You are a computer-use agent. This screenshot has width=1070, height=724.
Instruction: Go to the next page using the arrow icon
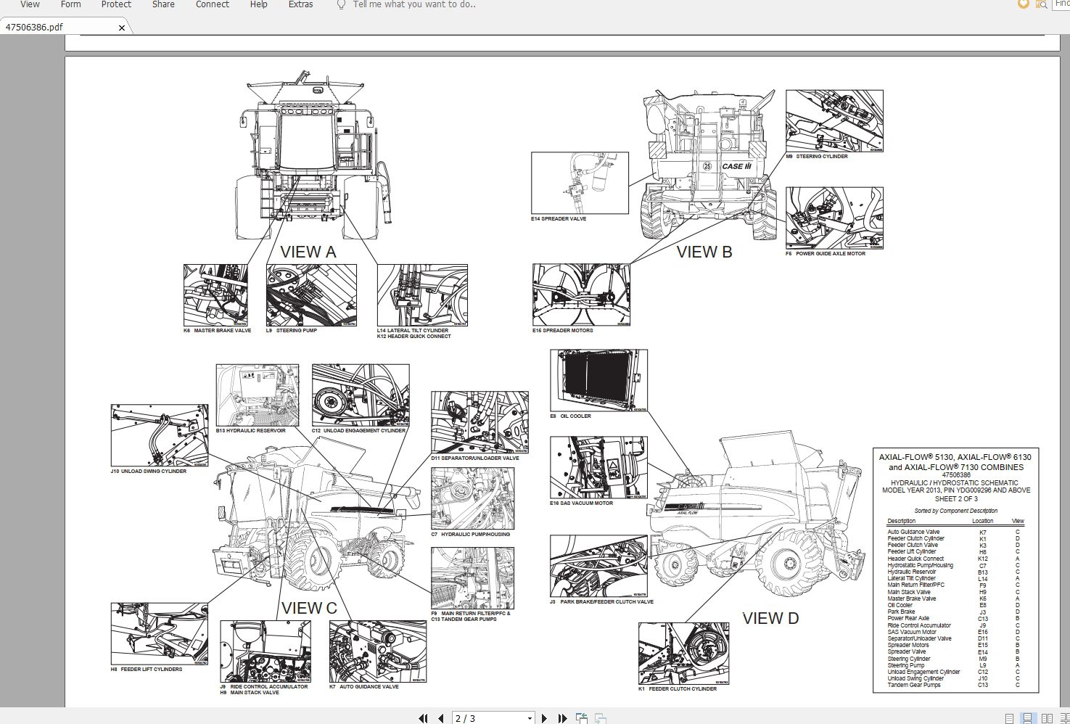coord(545,718)
